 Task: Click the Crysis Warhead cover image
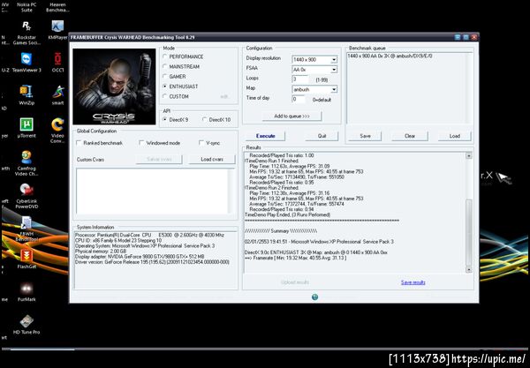click(114, 86)
